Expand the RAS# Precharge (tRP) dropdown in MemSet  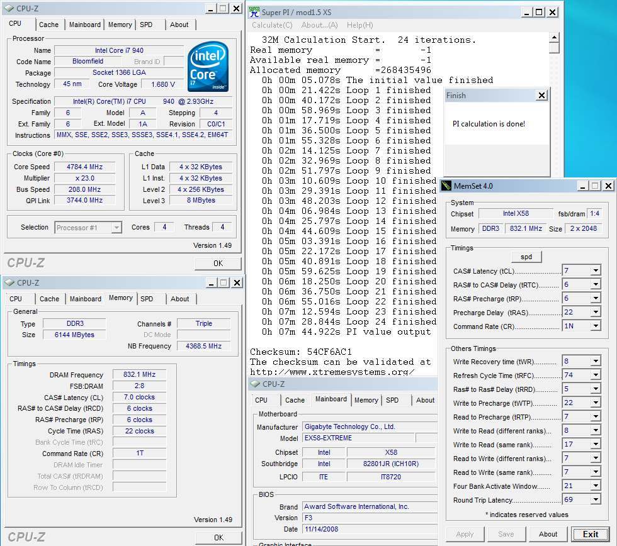(596, 298)
